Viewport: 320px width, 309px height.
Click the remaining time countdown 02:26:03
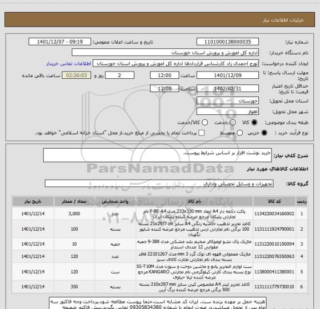tap(77, 75)
